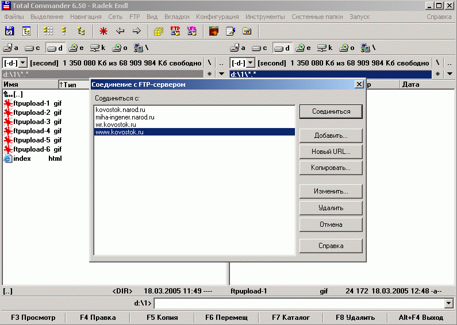Viewport: 457px width, 325px height.
Task: Open the Конфигурация menu
Action: click(x=217, y=17)
